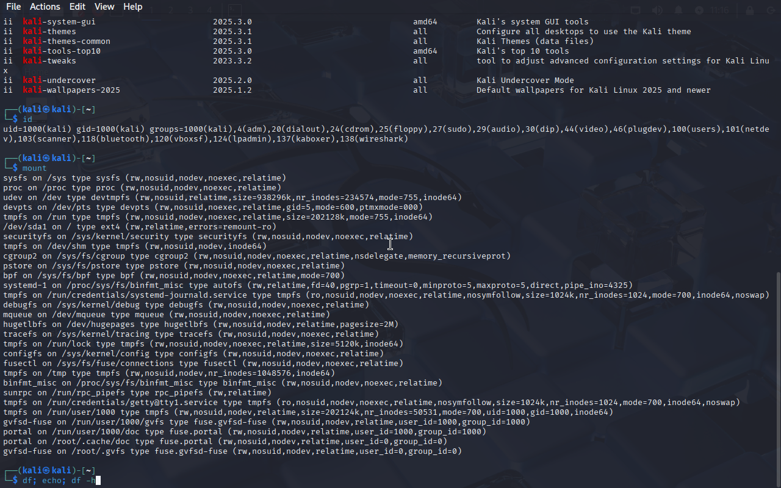Click the 'kali-wallpapers-2025' package name

(71, 90)
